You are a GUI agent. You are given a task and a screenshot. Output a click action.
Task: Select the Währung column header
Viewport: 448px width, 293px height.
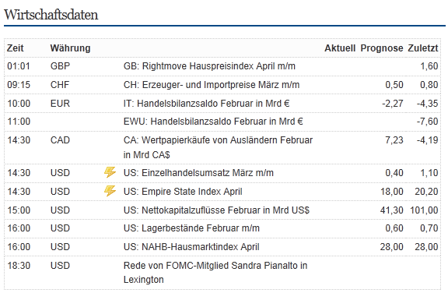pyautogui.click(x=70, y=48)
